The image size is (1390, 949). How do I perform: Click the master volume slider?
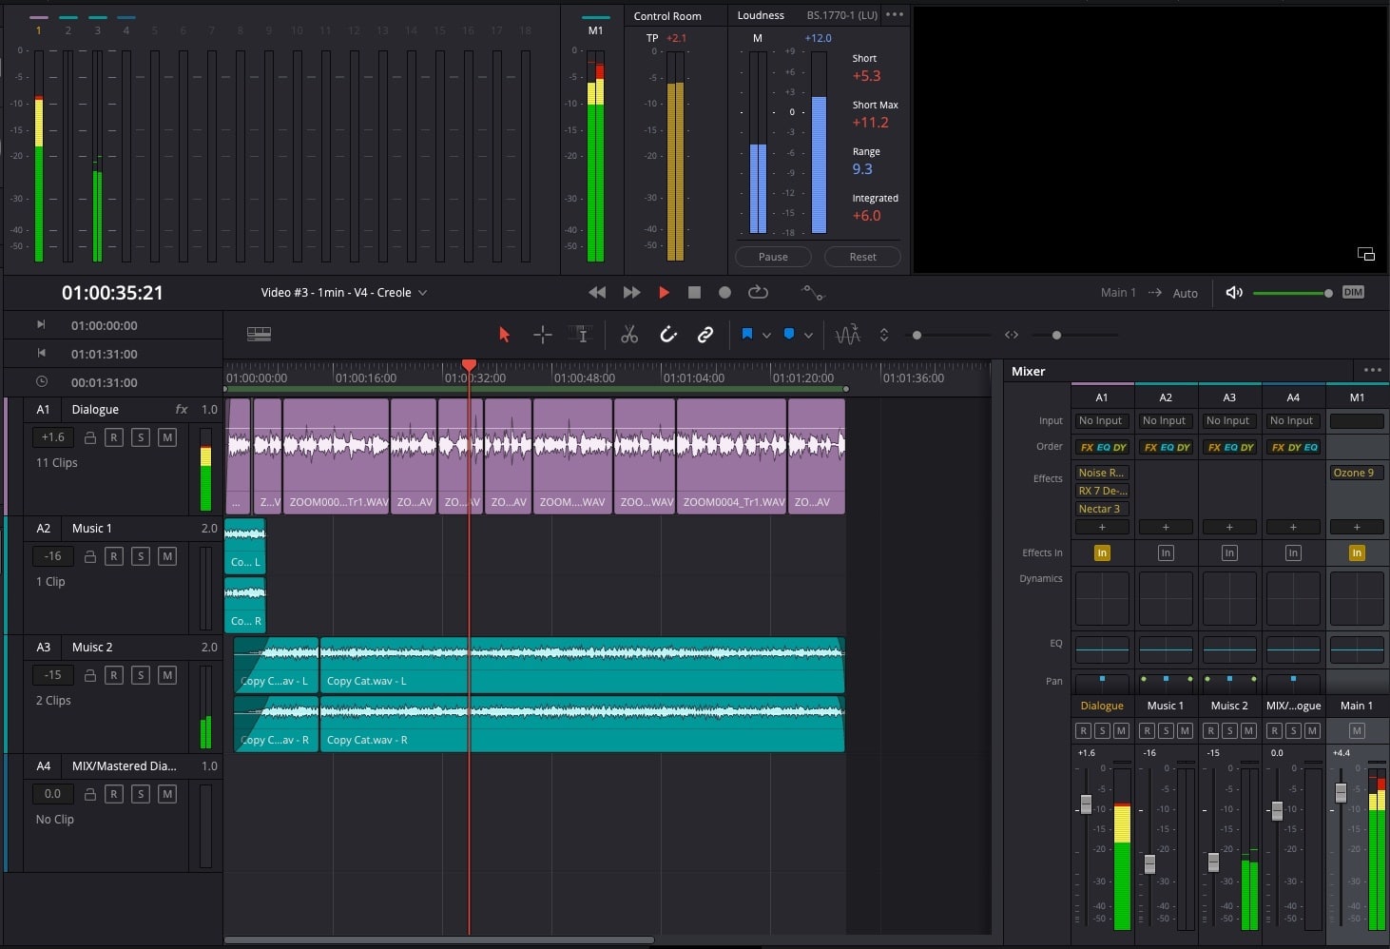tap(1292, 293)
